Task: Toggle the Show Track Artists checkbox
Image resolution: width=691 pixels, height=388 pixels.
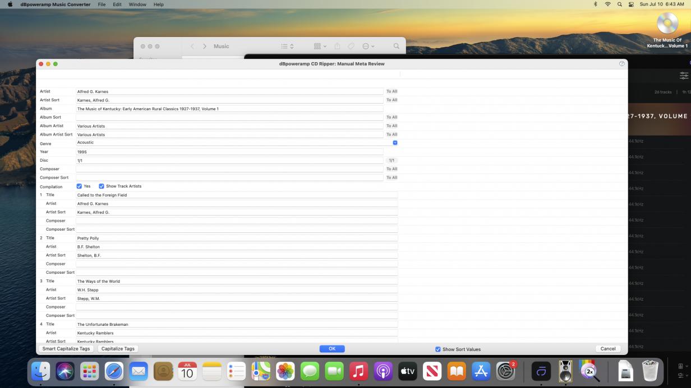Action: [102, 186]
